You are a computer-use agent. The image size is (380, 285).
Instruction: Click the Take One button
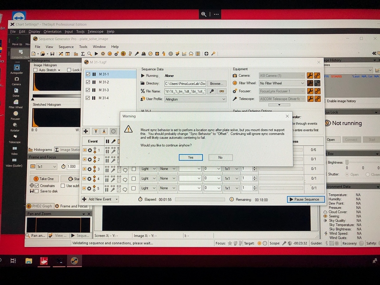[44, 179]
